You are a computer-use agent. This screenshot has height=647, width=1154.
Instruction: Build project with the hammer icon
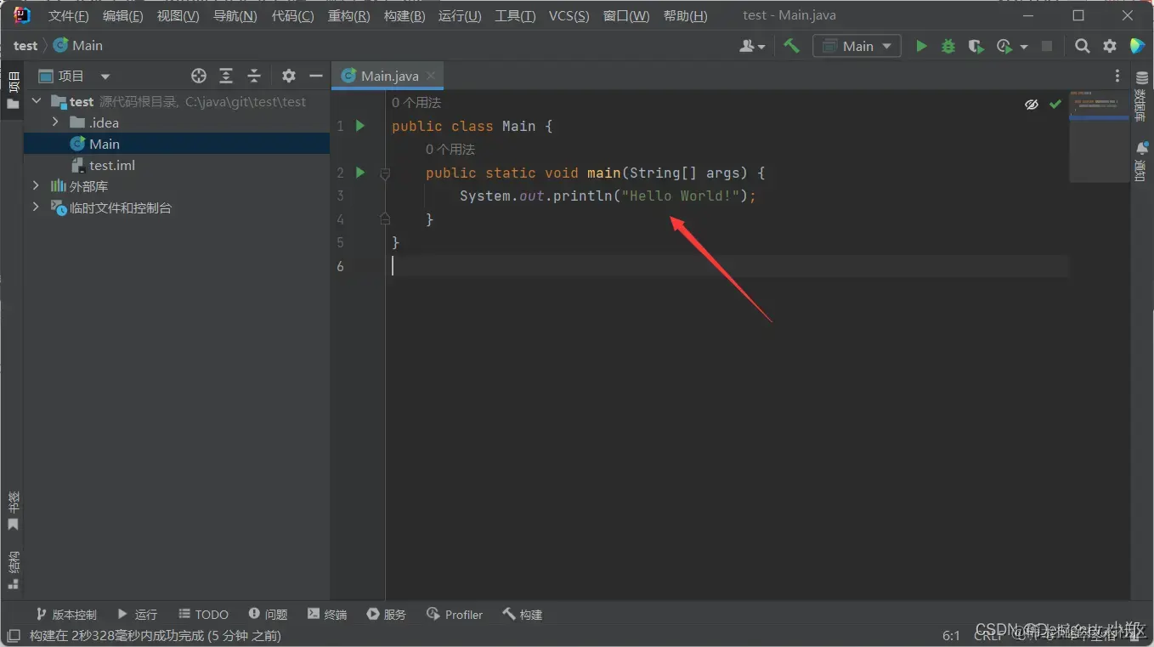pos(791,46)
